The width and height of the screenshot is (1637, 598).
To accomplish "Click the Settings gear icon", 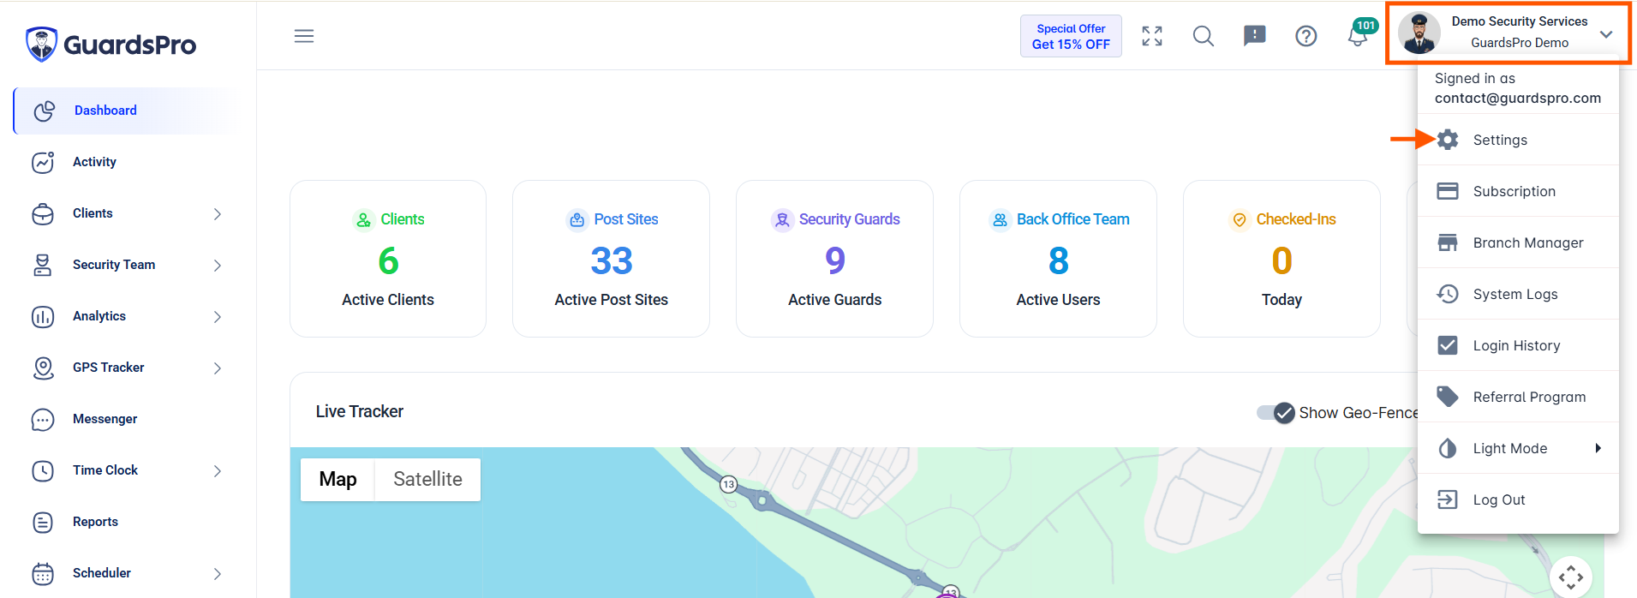I will (1448, 140).
